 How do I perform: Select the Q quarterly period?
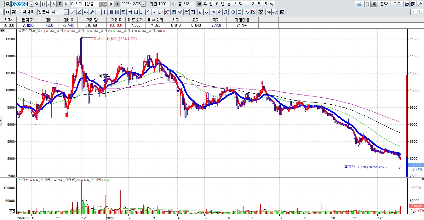(217, 4)
